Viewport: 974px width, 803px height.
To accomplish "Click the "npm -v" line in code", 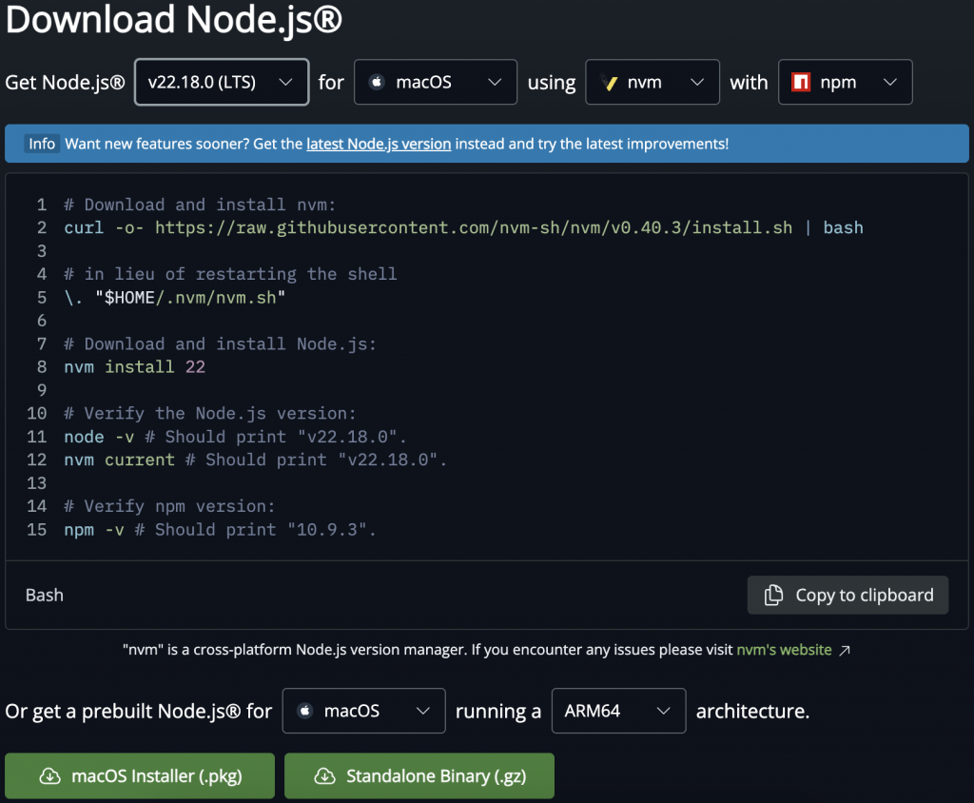I will (220, 530).
